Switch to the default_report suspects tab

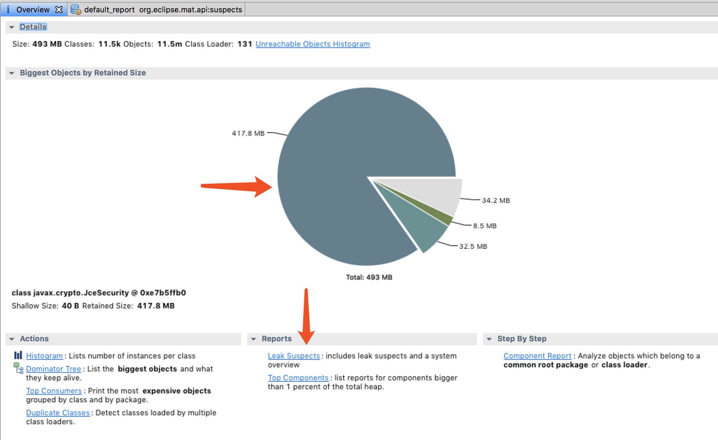coord(163,10)
